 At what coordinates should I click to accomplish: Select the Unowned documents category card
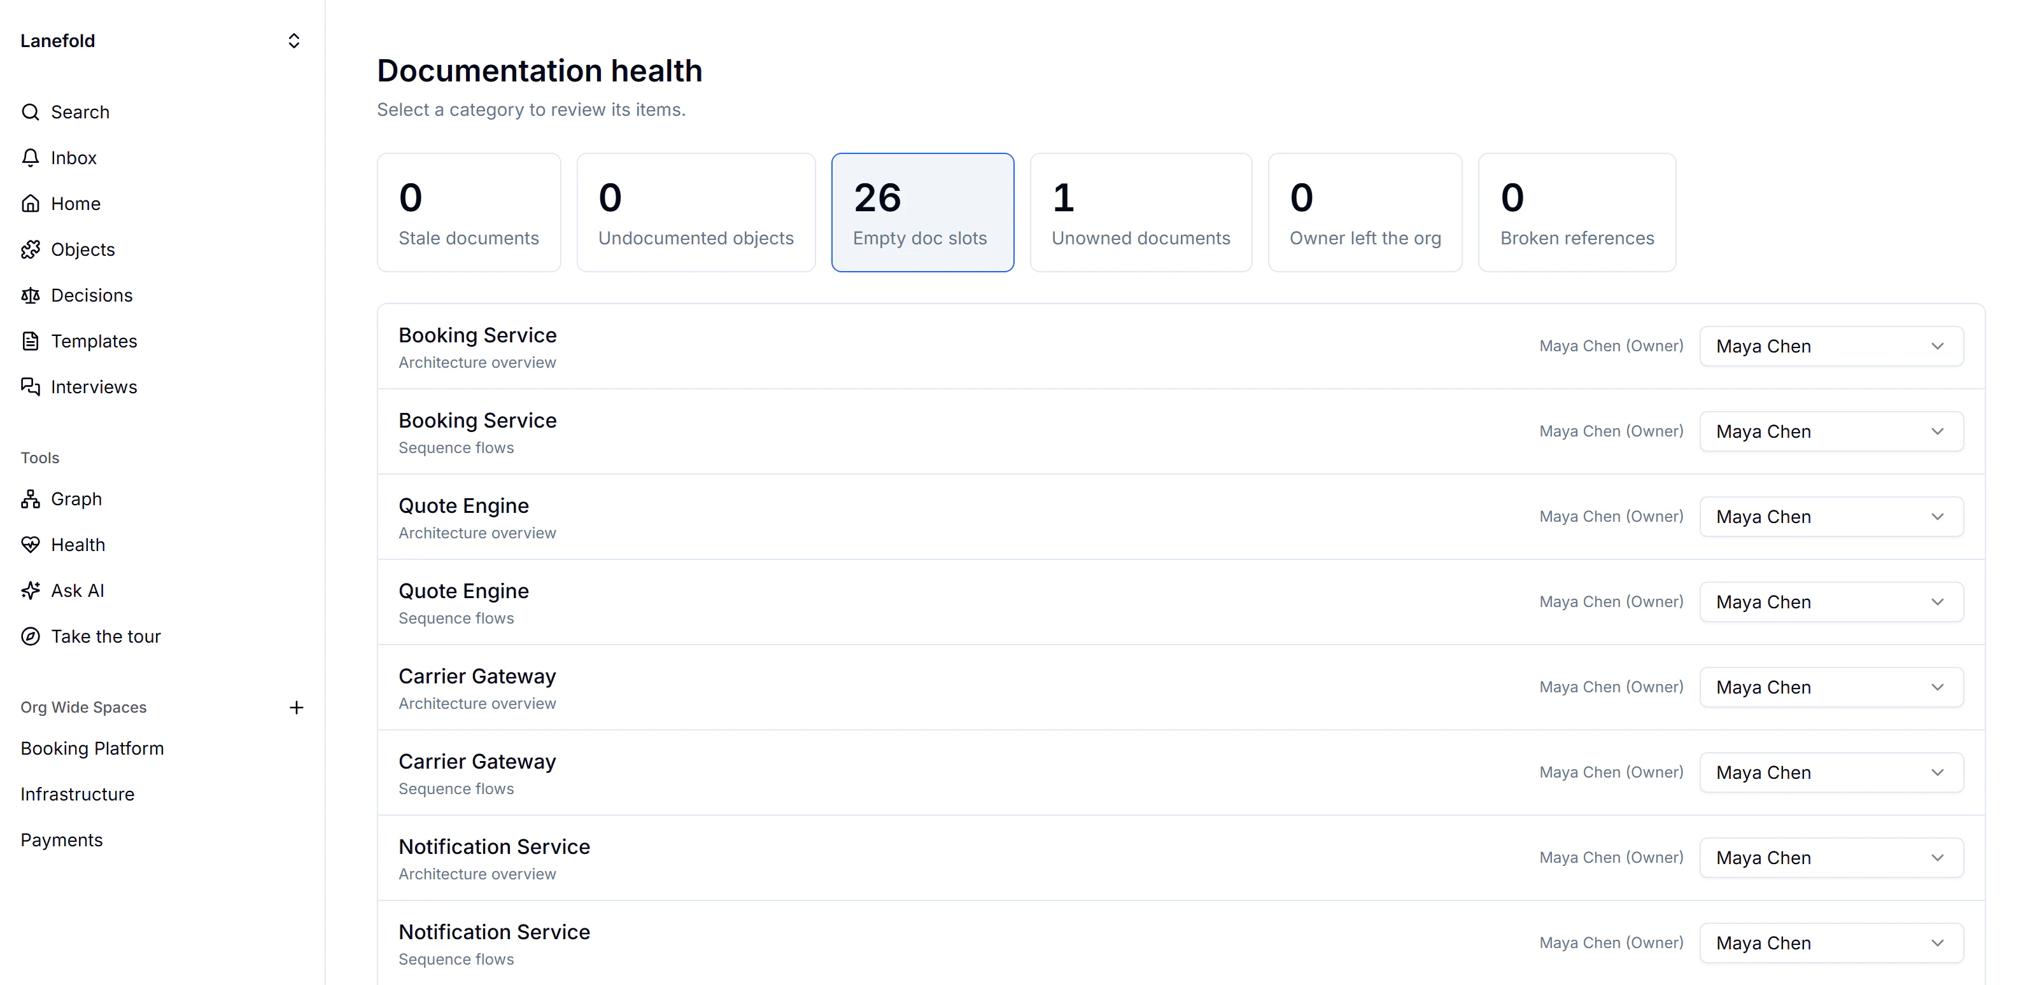click(x=1141, y=213)
